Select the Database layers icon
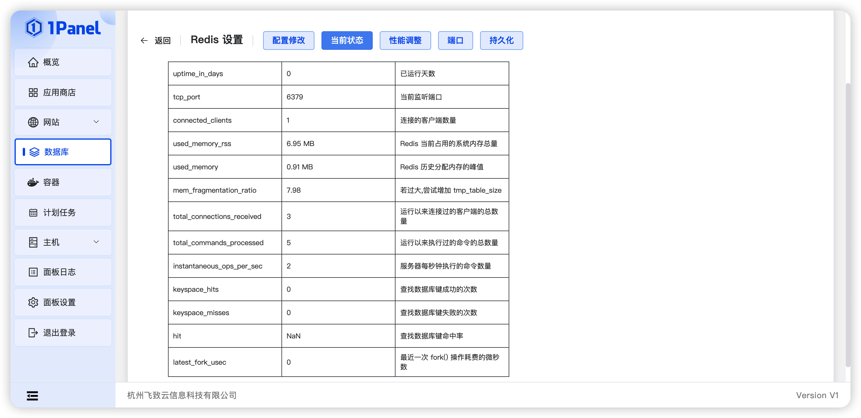 coord(34,152)
